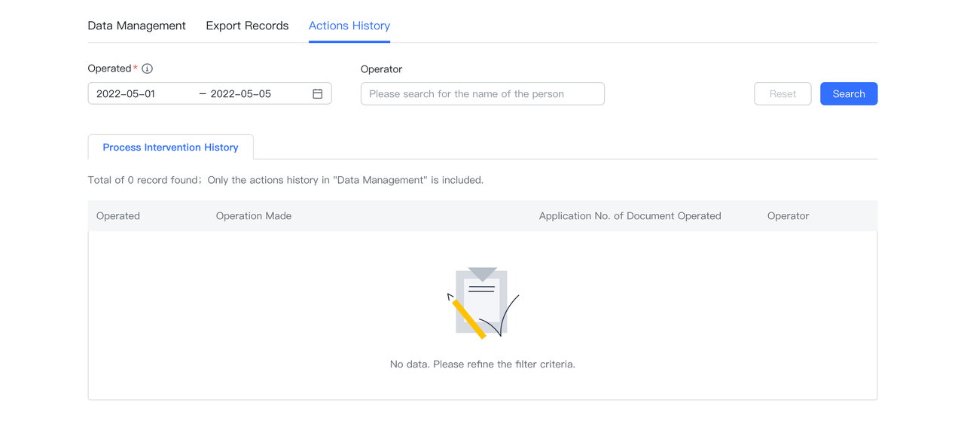Click the Operator label above search field
This screenshot has height=433, width=964.
381,69
